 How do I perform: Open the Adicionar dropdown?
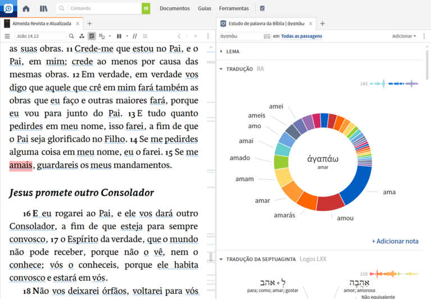(404, 36)
